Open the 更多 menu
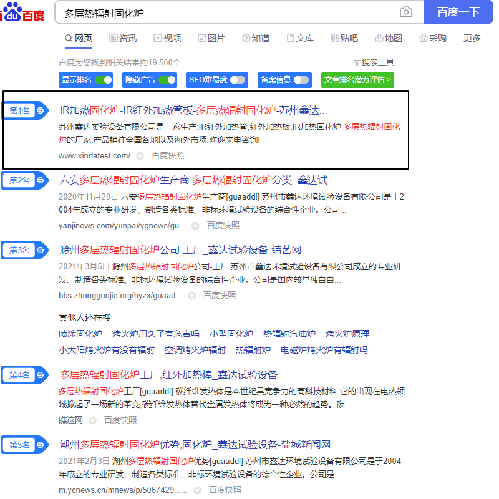 [472, 38]
